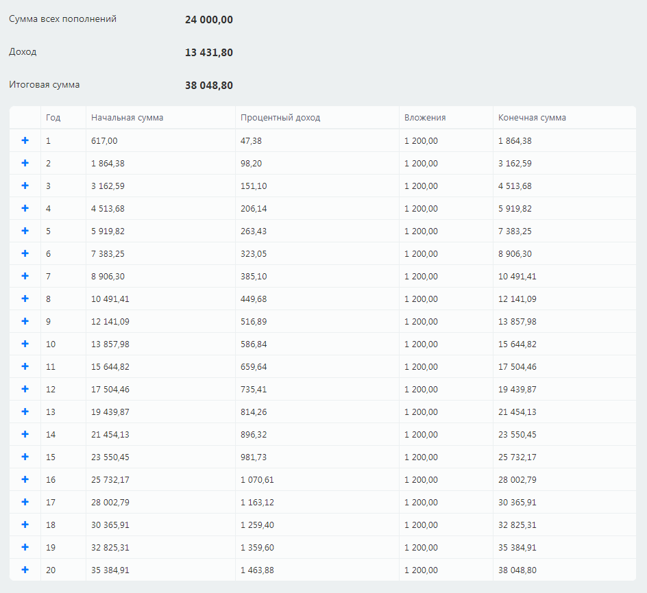The image size is (647, 593).
Task: Expand year 19 row with plus icon
Action: [25, 547]
